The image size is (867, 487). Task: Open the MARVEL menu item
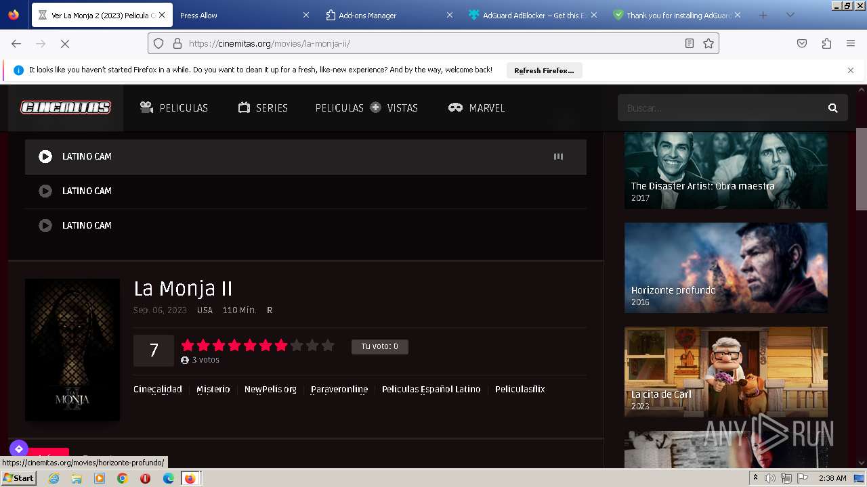click(477, 108)
